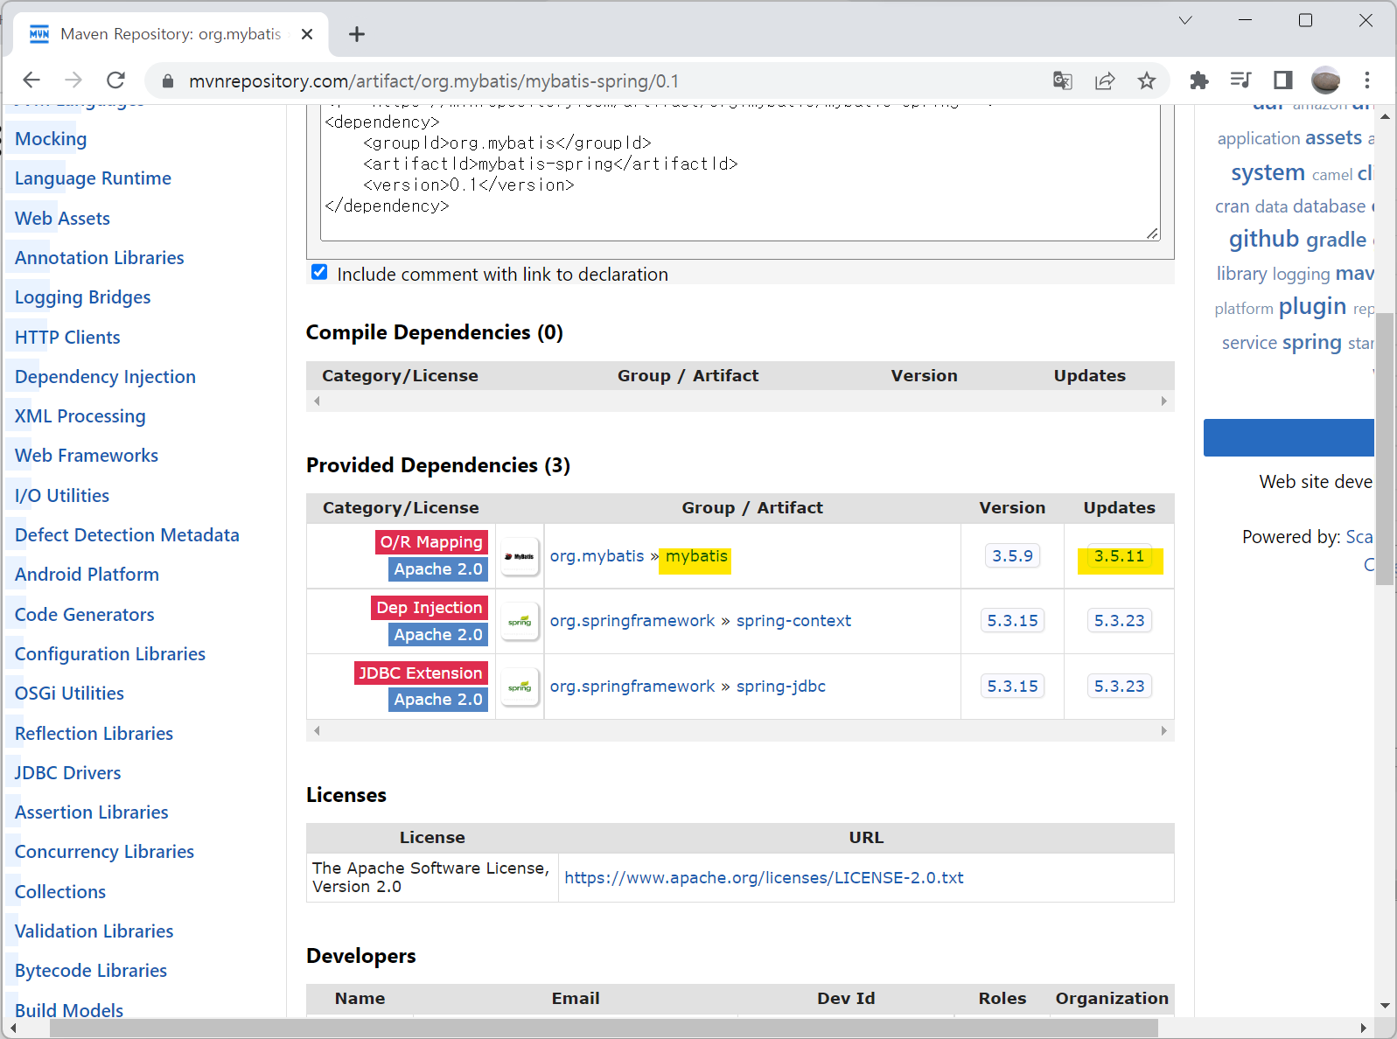The width and height of the screenshot is (1397, 1039).
Task: Reload the page with refresh icon
Action: coord(115,80)
